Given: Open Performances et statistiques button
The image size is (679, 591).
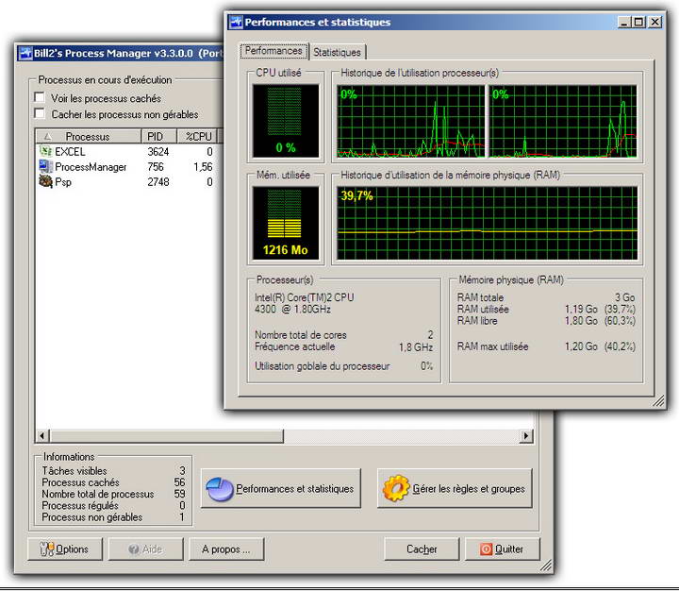Looking at the screenshot, I should coord(281,488).
